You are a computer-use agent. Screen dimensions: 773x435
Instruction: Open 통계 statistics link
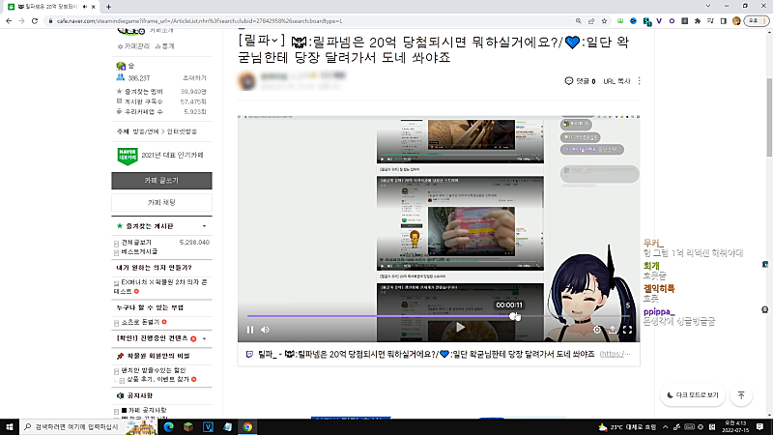click(164, 45)
